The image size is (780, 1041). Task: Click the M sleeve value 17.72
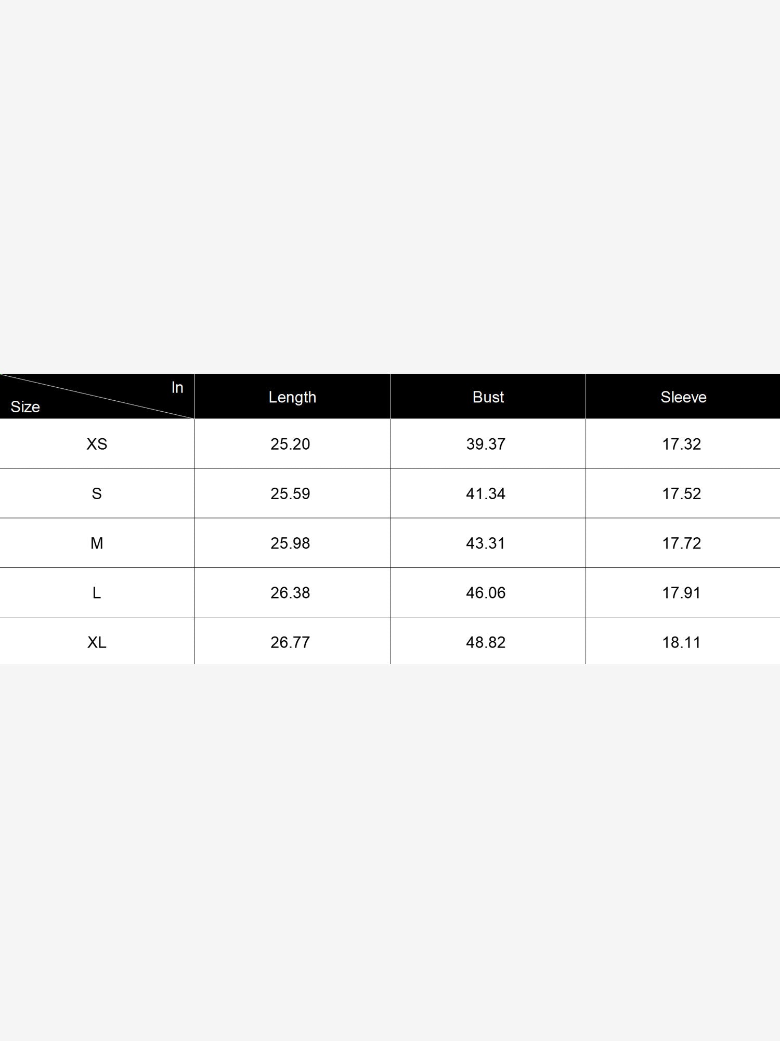point(682,543)
